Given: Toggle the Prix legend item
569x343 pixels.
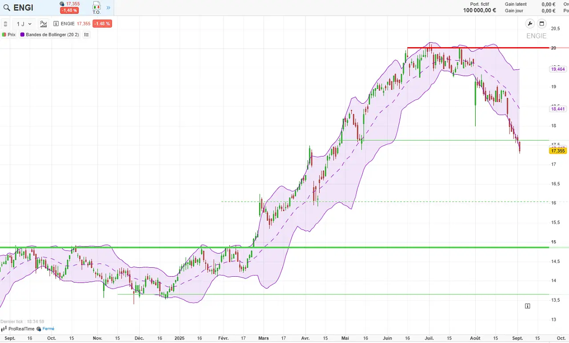Looking at the screenshot, I should [9, 35].
